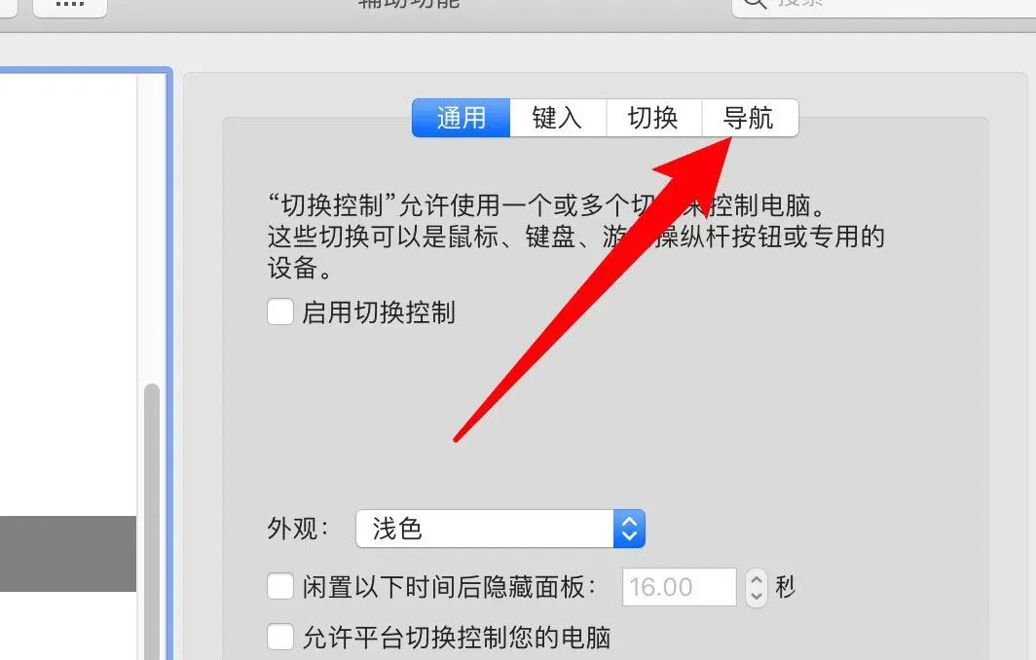Image resolution: width=1036 pixels, height=660 pixels.
Task: Open the show-all grid dots button
Action: point(70,7)
